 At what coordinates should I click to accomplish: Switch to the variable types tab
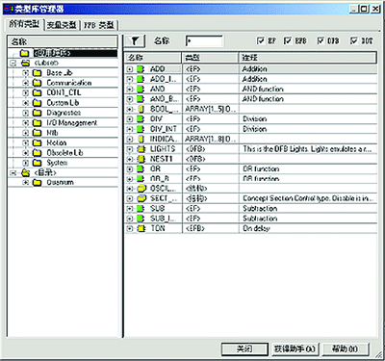(x=62, y=25)
